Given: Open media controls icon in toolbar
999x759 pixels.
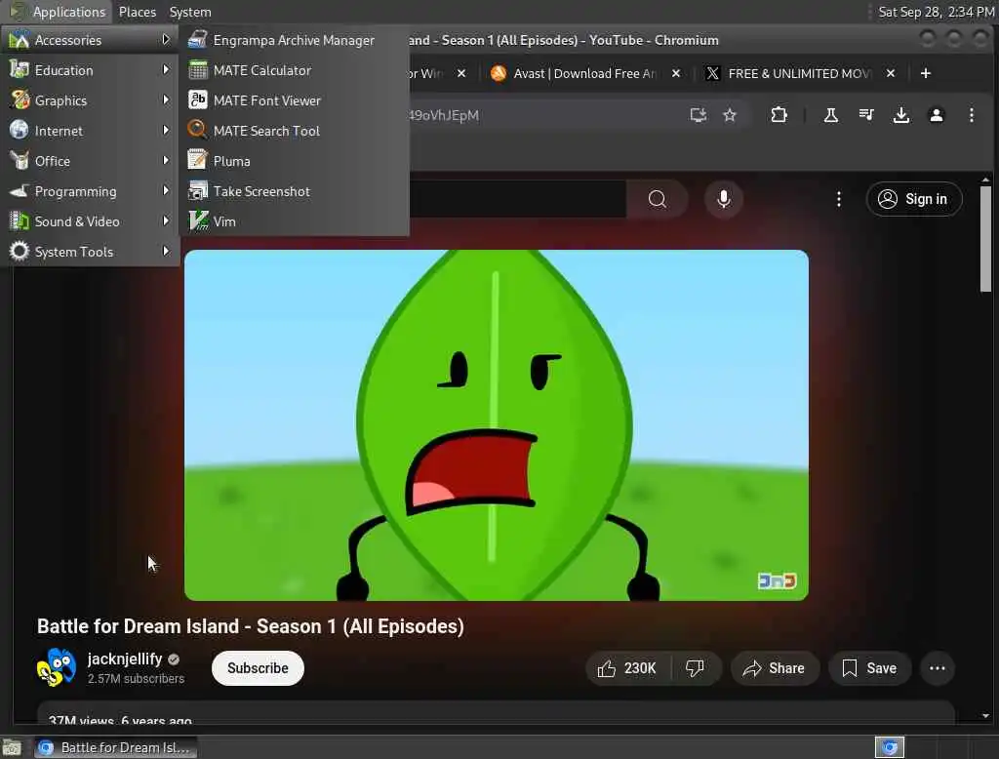Looking at the screenshot, I should 866,115.
